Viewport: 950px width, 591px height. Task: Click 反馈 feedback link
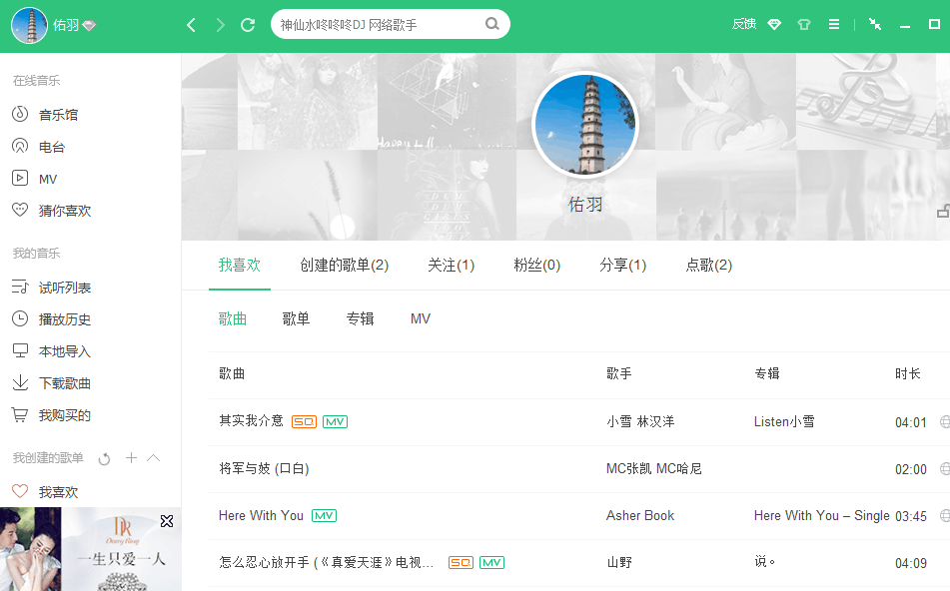[x=743, y=25]
